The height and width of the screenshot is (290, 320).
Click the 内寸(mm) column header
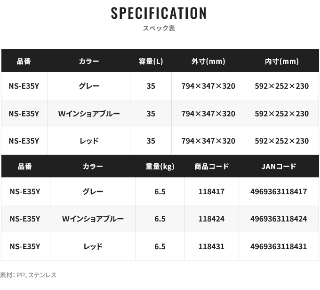pos(281,61)
